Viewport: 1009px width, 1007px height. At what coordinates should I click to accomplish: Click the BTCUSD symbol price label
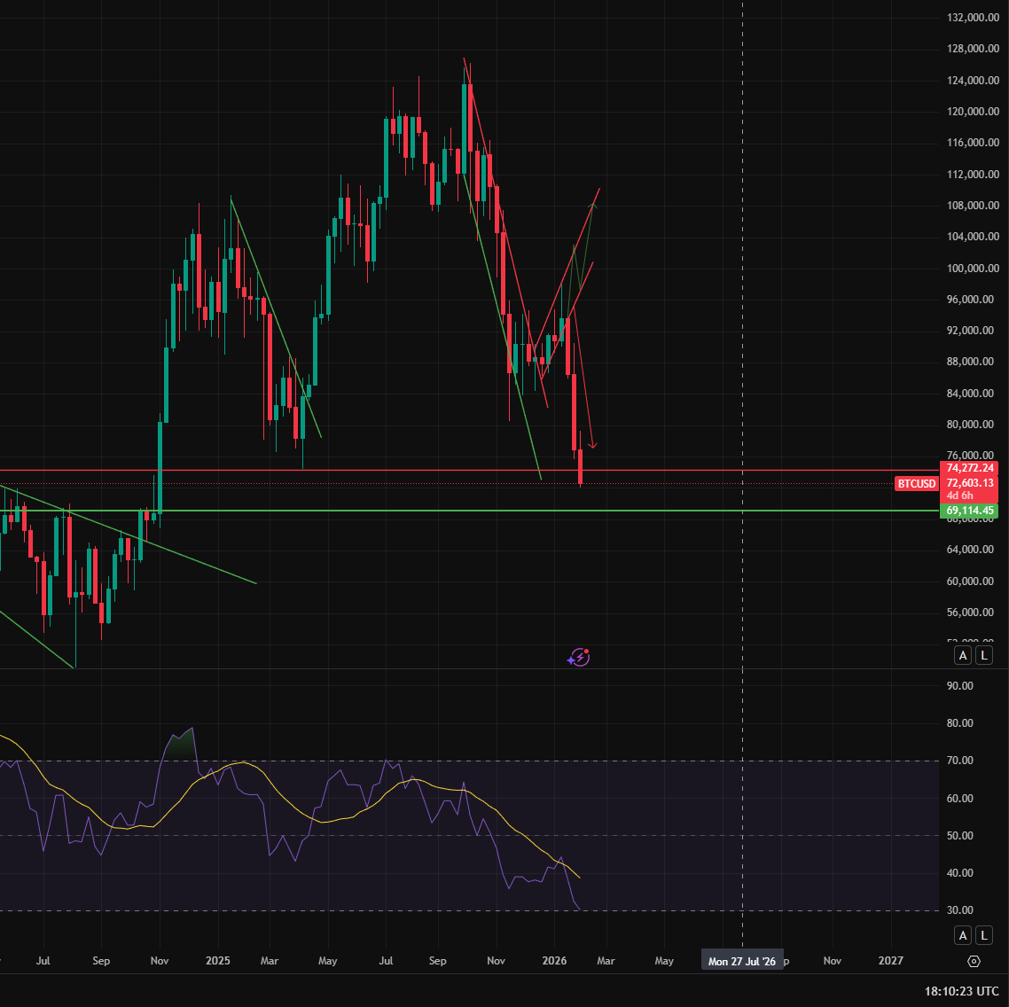916,483
